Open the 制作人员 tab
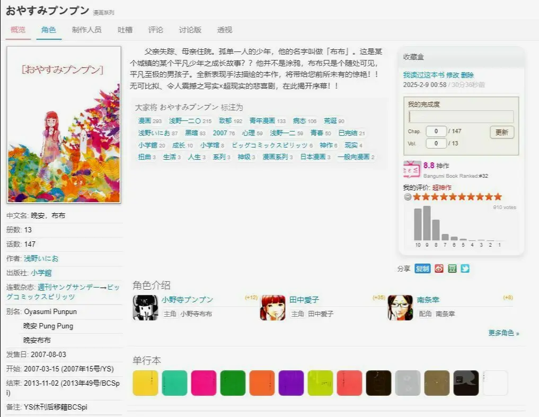Viewport: 539px width, 417px height. tap(86, 30)
